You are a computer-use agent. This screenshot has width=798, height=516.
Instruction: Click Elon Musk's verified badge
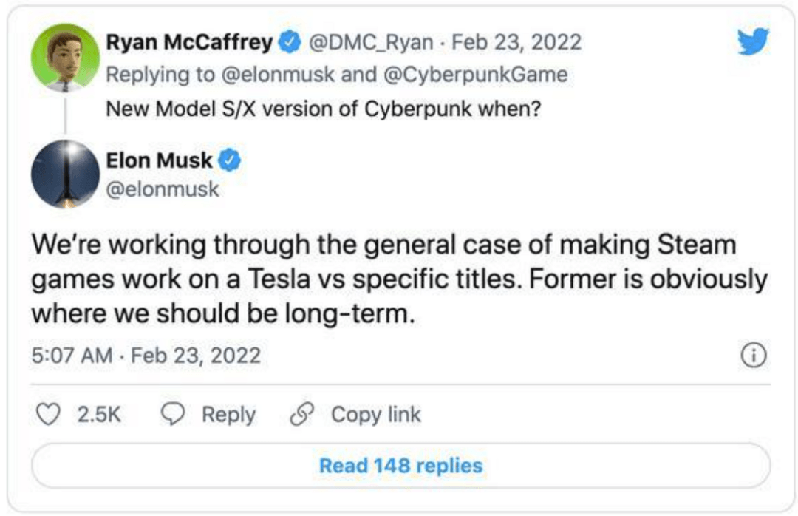230,160
